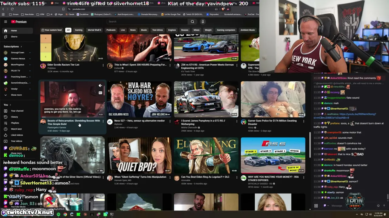Open Your custom feed button

click(x=52, y=30)
